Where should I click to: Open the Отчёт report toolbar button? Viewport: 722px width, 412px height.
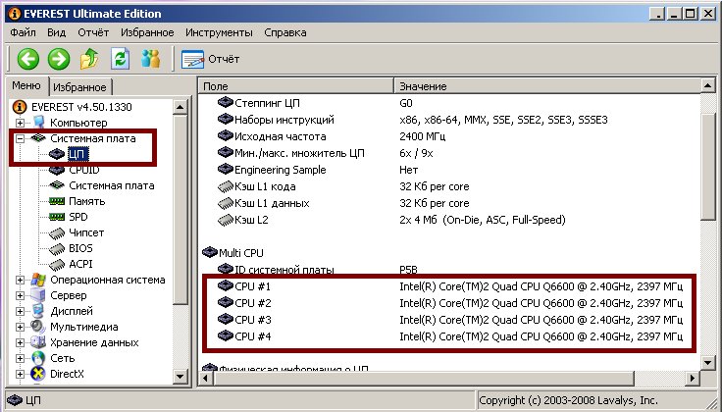pos(211,60)
